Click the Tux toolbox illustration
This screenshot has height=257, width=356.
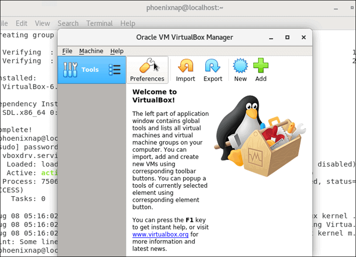point(260,136)
